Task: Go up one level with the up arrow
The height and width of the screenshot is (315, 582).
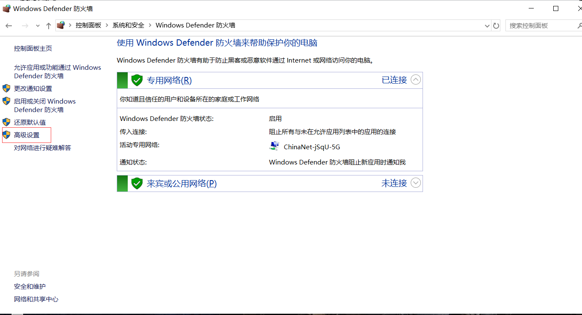Action: (49, 26)
